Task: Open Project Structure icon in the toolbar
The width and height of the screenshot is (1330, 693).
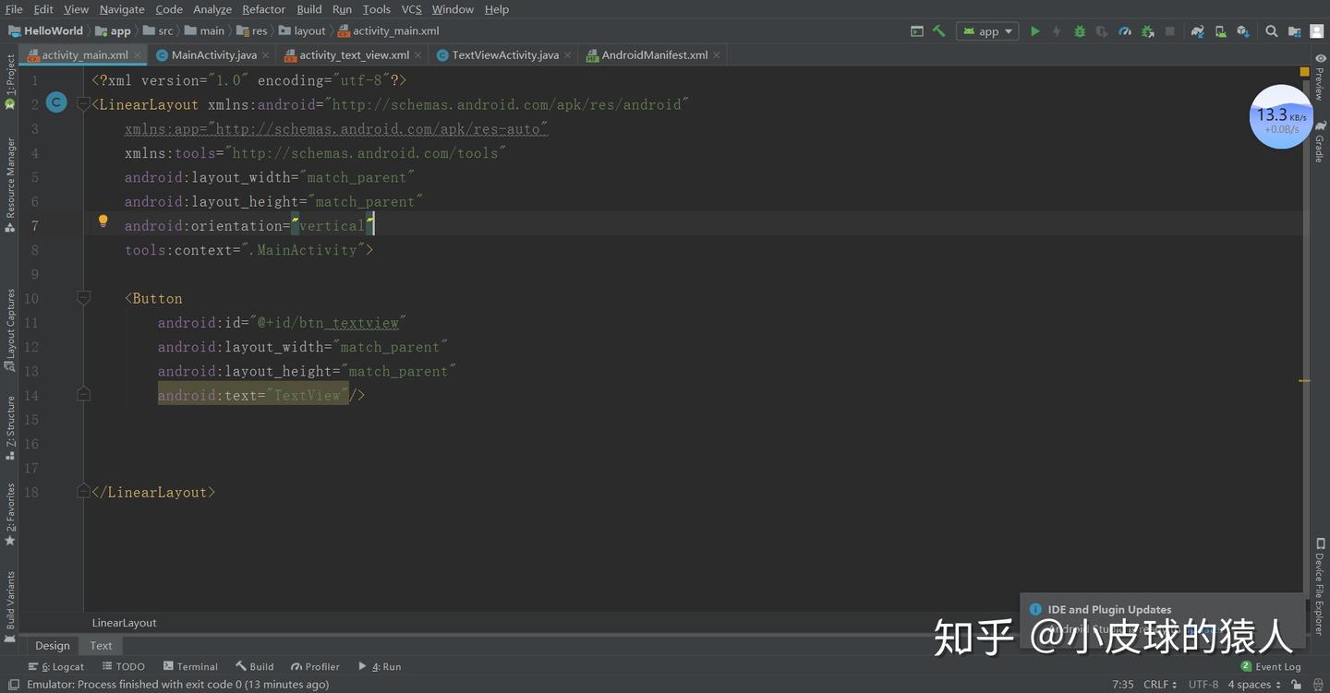Action: [1294, 31]
